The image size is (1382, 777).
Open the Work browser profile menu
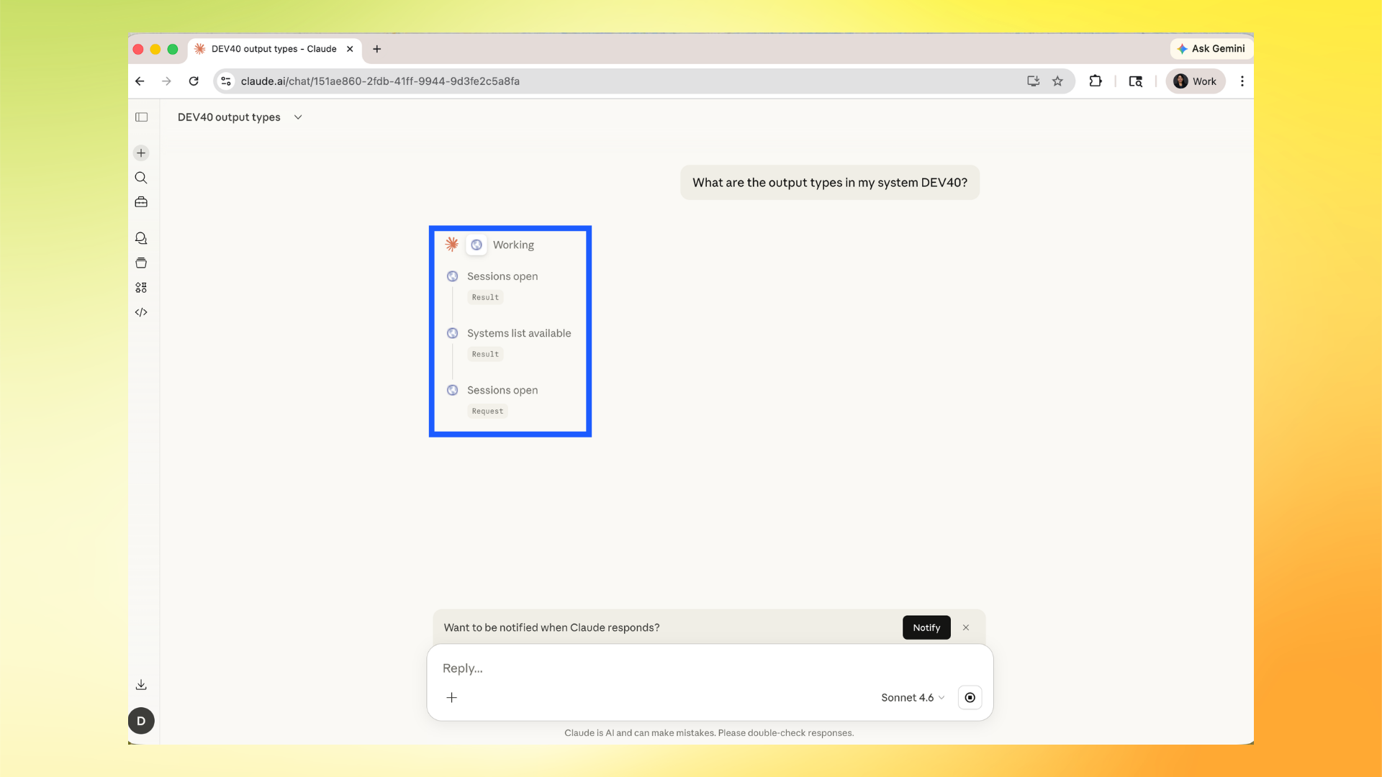[1195, 81]
